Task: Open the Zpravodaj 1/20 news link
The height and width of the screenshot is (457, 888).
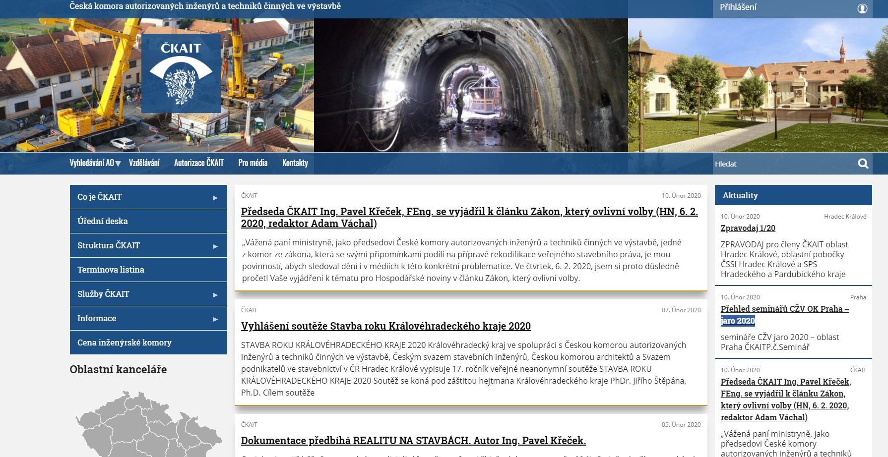Action: point(748,228)
